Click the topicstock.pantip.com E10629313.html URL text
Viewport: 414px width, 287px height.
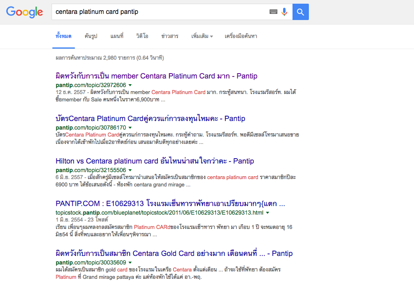[160, 213]
